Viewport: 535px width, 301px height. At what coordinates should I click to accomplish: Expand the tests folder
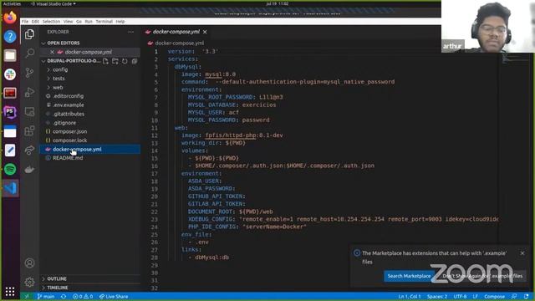tap(59, 79)
